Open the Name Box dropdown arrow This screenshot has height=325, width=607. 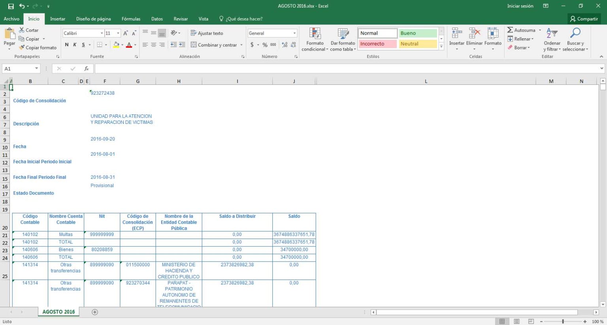click(x=36, y=69)
